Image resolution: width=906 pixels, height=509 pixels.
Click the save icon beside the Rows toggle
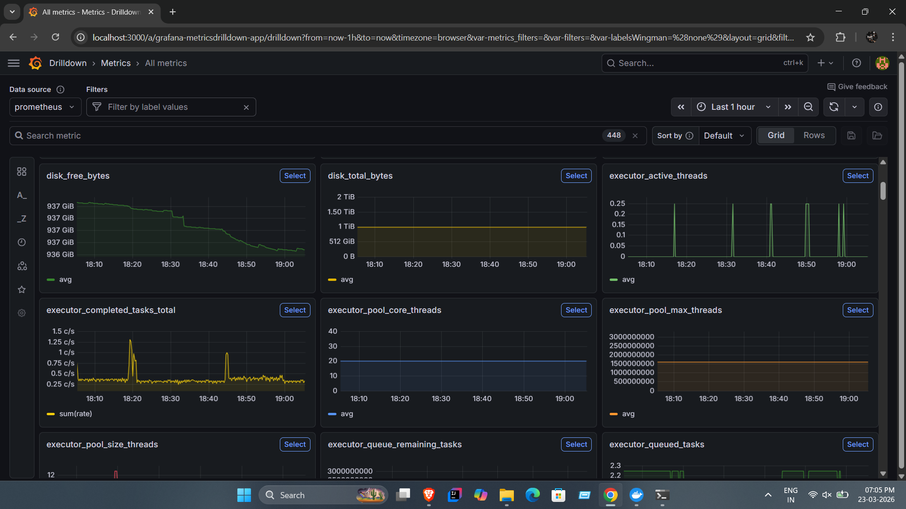(851, 136)
